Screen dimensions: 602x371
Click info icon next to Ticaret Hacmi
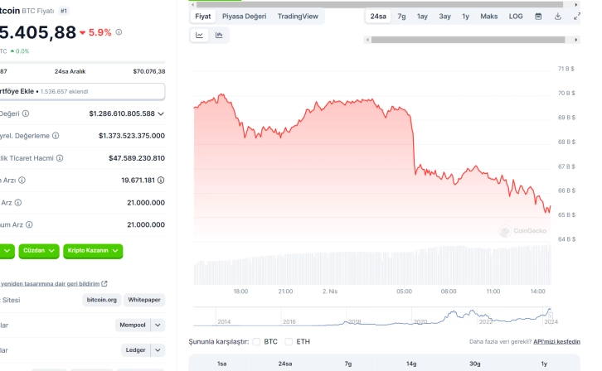coord(59,157)
